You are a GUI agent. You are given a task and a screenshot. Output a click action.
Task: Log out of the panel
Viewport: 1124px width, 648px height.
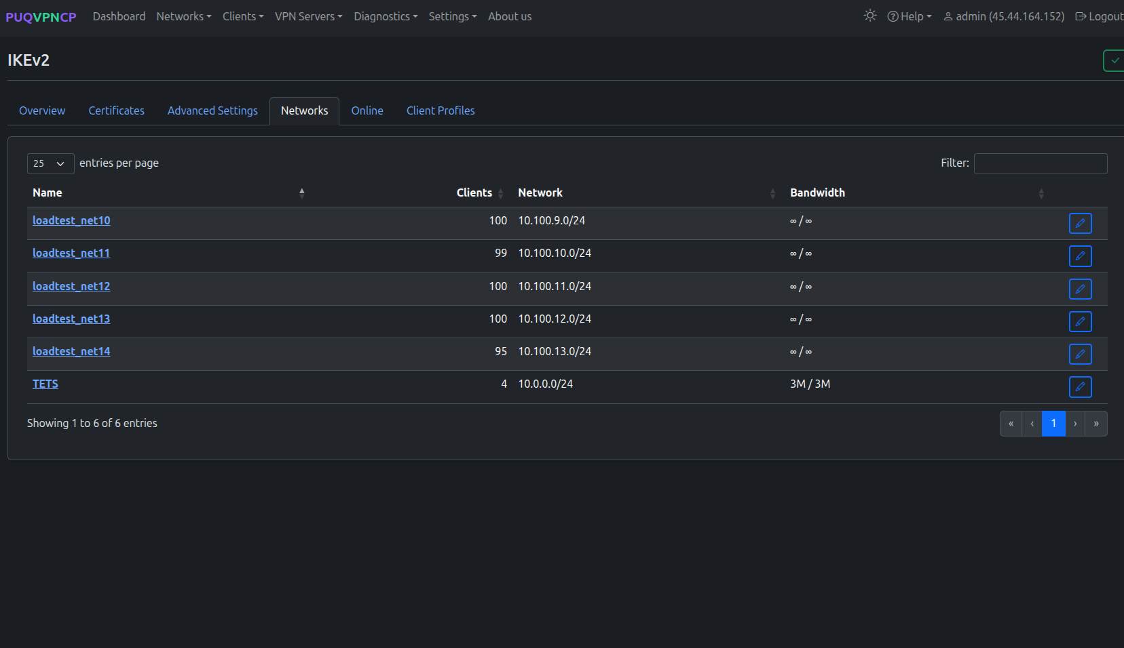[x=1100, y=16]
